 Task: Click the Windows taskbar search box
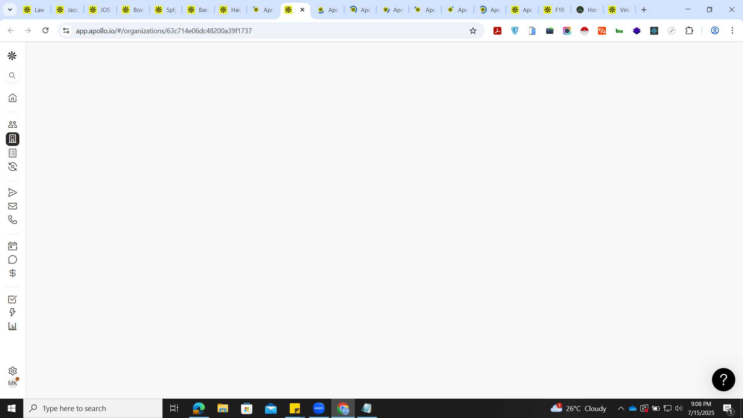tap(93, 408)
